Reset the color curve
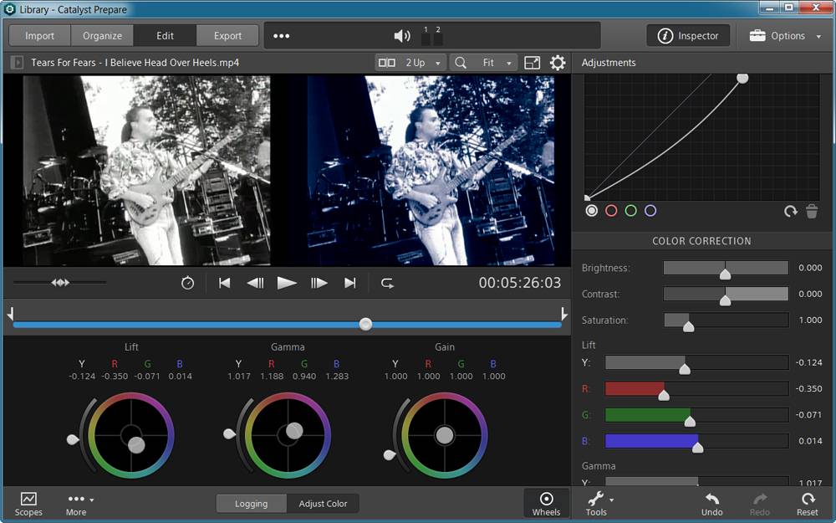This screenshot has height=523, width=836. (x=791, y=212)
